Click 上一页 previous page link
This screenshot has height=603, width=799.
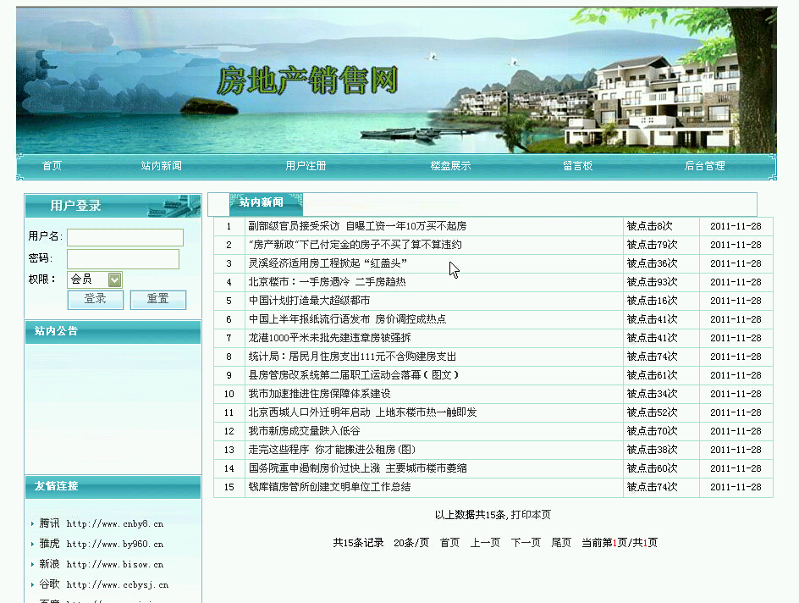tap(485, 542)
